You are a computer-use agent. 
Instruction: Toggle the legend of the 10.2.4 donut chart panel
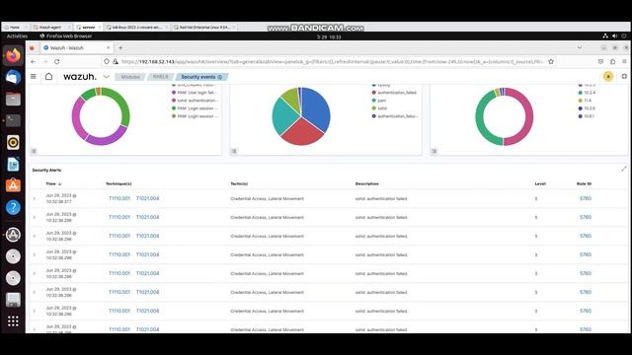pos(434,151)
